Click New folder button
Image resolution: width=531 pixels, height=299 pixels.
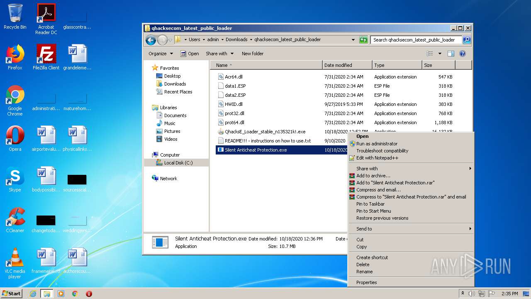[x=253, y=54]
